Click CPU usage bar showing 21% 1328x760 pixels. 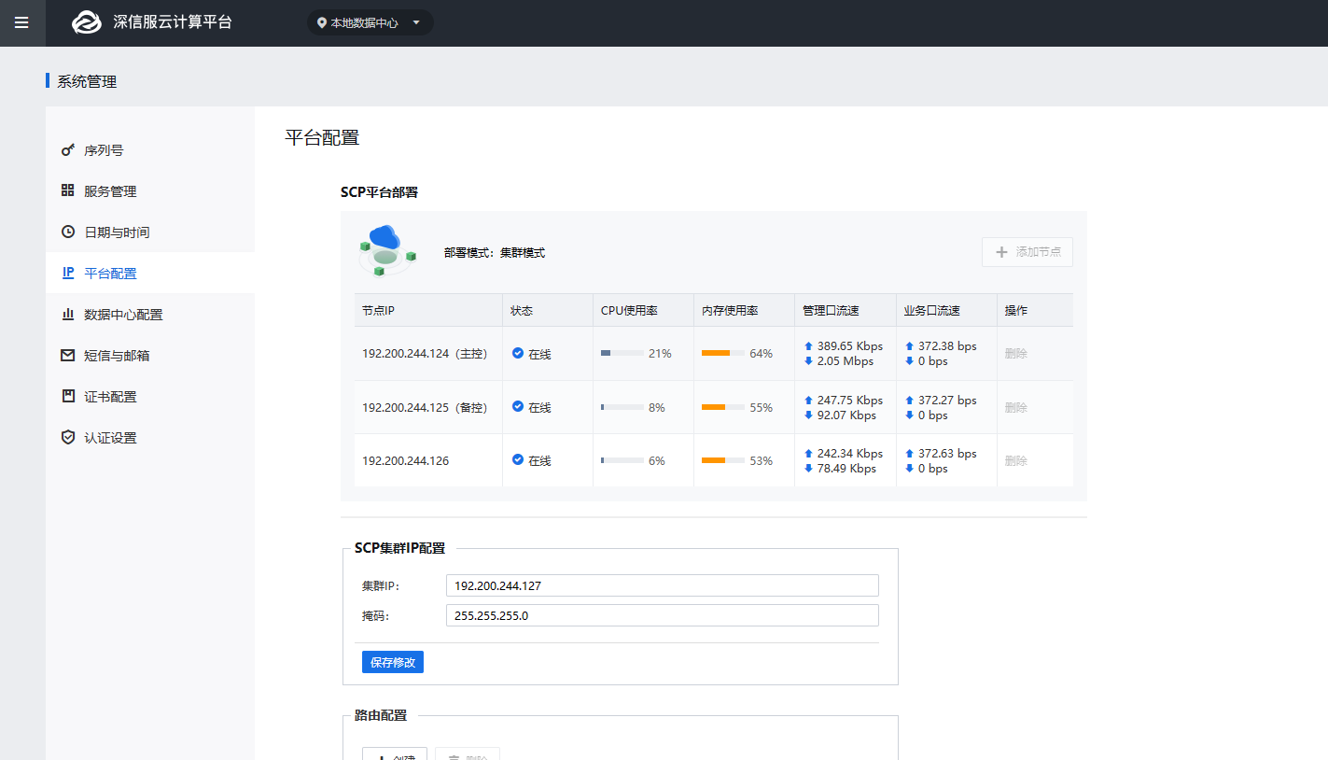622,353
